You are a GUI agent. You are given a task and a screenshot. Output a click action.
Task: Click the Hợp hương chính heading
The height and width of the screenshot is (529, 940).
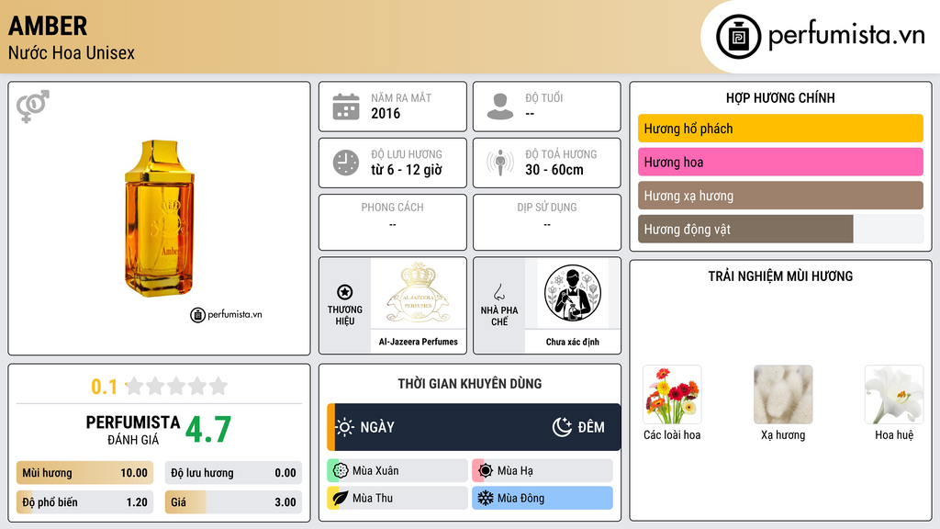pyautogui.click(x=780, y=97)
